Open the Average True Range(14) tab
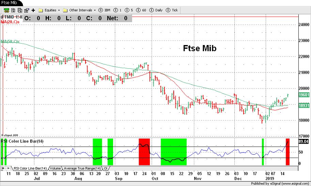Viewport: 311px width, 186px height. click(x=82, y=169)
